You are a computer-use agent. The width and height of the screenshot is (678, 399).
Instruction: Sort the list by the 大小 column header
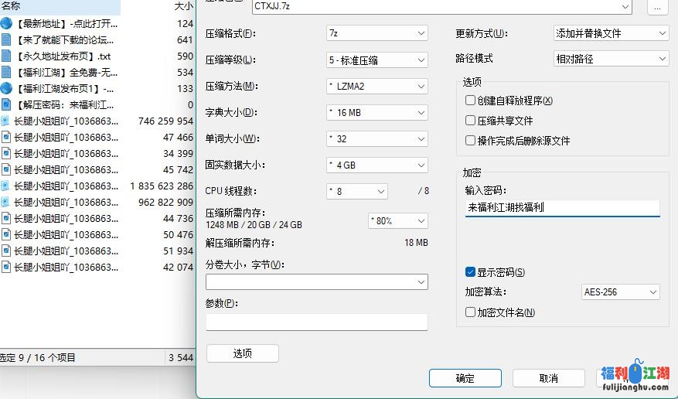(183, 5)
